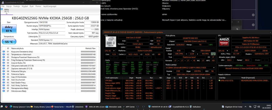Click status orb for Zużycie Dysku row
This screenshot has height=110, width=272.
4,63
